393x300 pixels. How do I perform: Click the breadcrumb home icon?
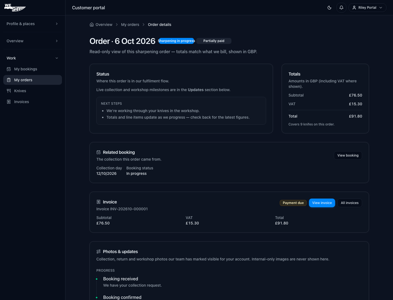tap(92, 25)
